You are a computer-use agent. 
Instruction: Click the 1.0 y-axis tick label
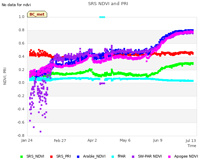[21, 17]
